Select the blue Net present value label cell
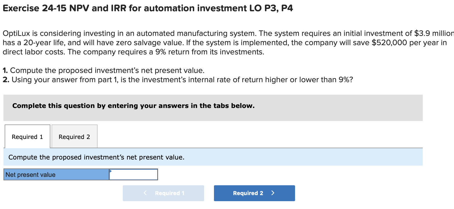 pos(56,174)
